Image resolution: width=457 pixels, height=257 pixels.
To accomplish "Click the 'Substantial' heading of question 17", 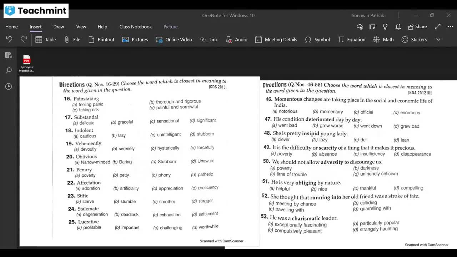I will (x=86, y=117).
